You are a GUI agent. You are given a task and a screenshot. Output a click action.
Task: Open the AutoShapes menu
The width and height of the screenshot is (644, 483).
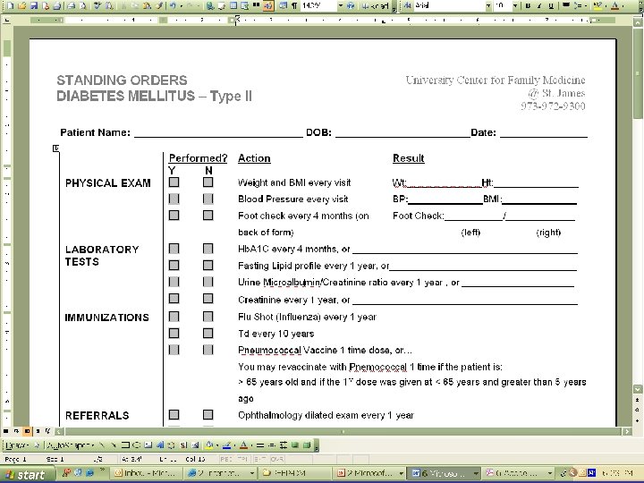(71, 445)
